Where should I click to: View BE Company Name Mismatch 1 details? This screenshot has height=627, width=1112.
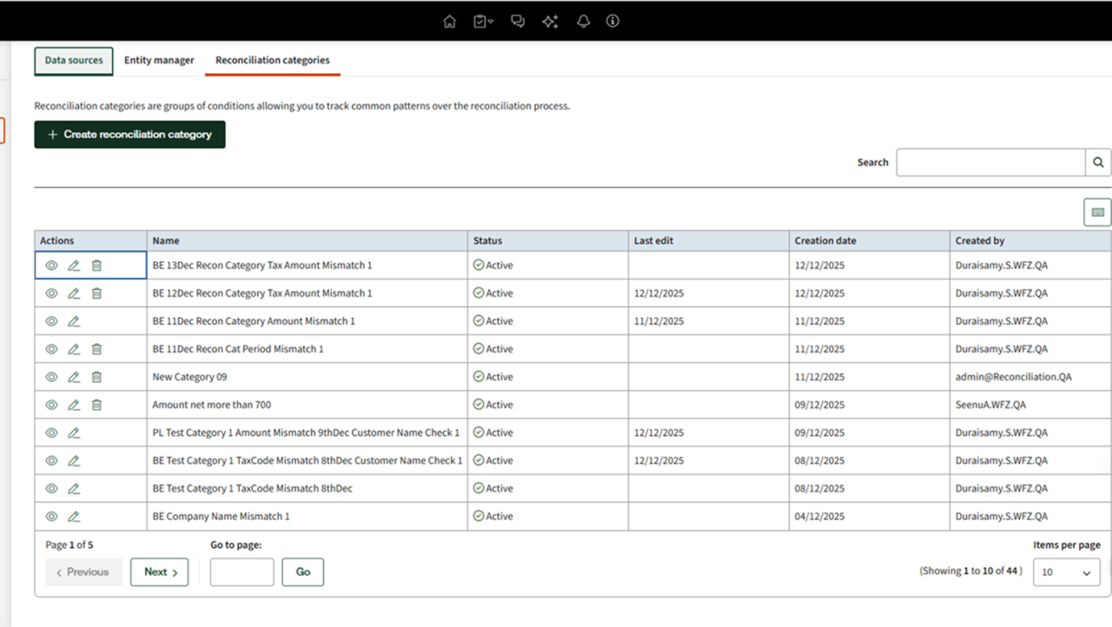click(x=51, y=517)
